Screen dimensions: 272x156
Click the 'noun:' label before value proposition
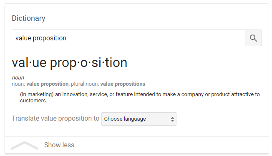point(18,84)
